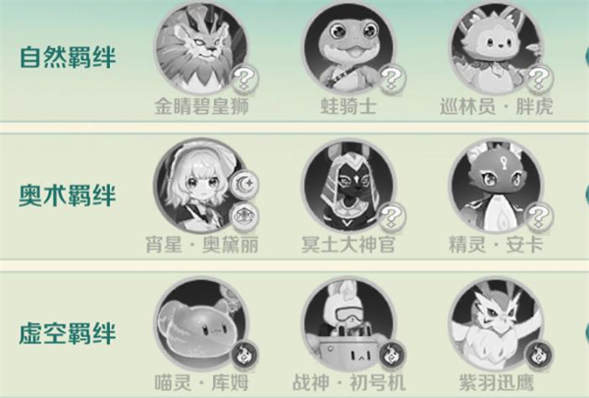Select the 虚空羁绊 category label
This screenshot has height=398, width=589.
68,333
